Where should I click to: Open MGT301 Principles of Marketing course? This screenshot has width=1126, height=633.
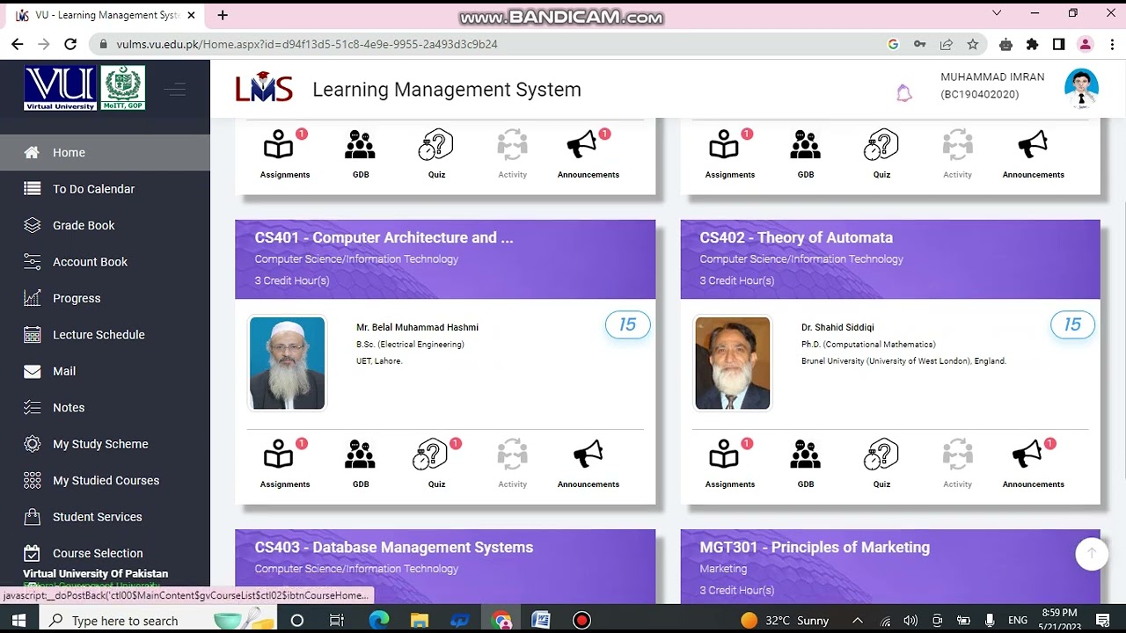pos(815,547)
